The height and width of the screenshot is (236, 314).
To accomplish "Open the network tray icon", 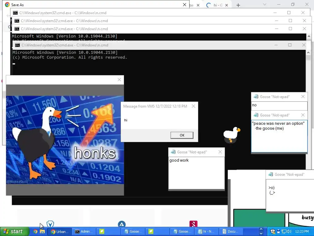I will 284,231.
